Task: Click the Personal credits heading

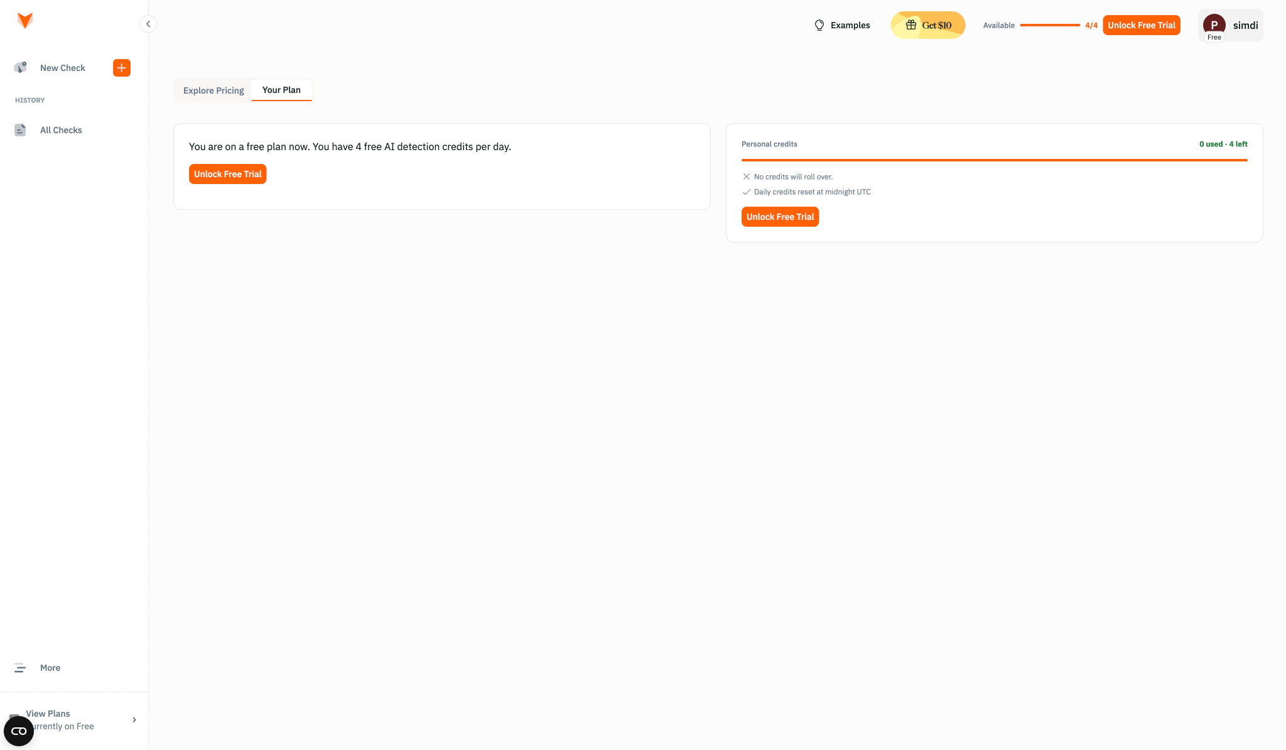Action: pos(769,144)
